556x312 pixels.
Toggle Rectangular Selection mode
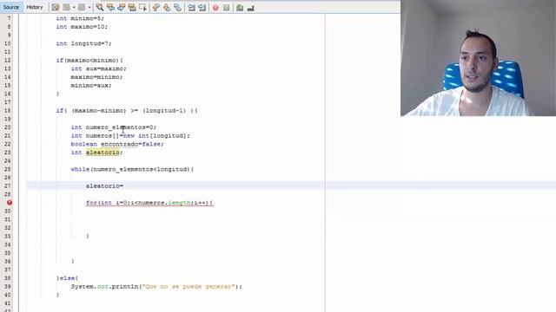pos(142,8)
